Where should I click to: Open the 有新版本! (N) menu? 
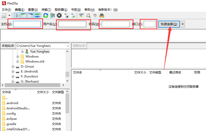pos(108,10)
